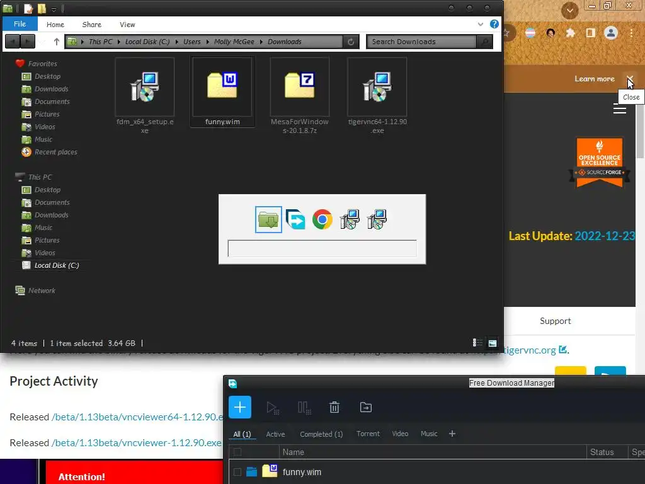Open the Chrome three-dot menu
Image resolution: width=645 pixels, height=484 pixels.
(631, 33)
